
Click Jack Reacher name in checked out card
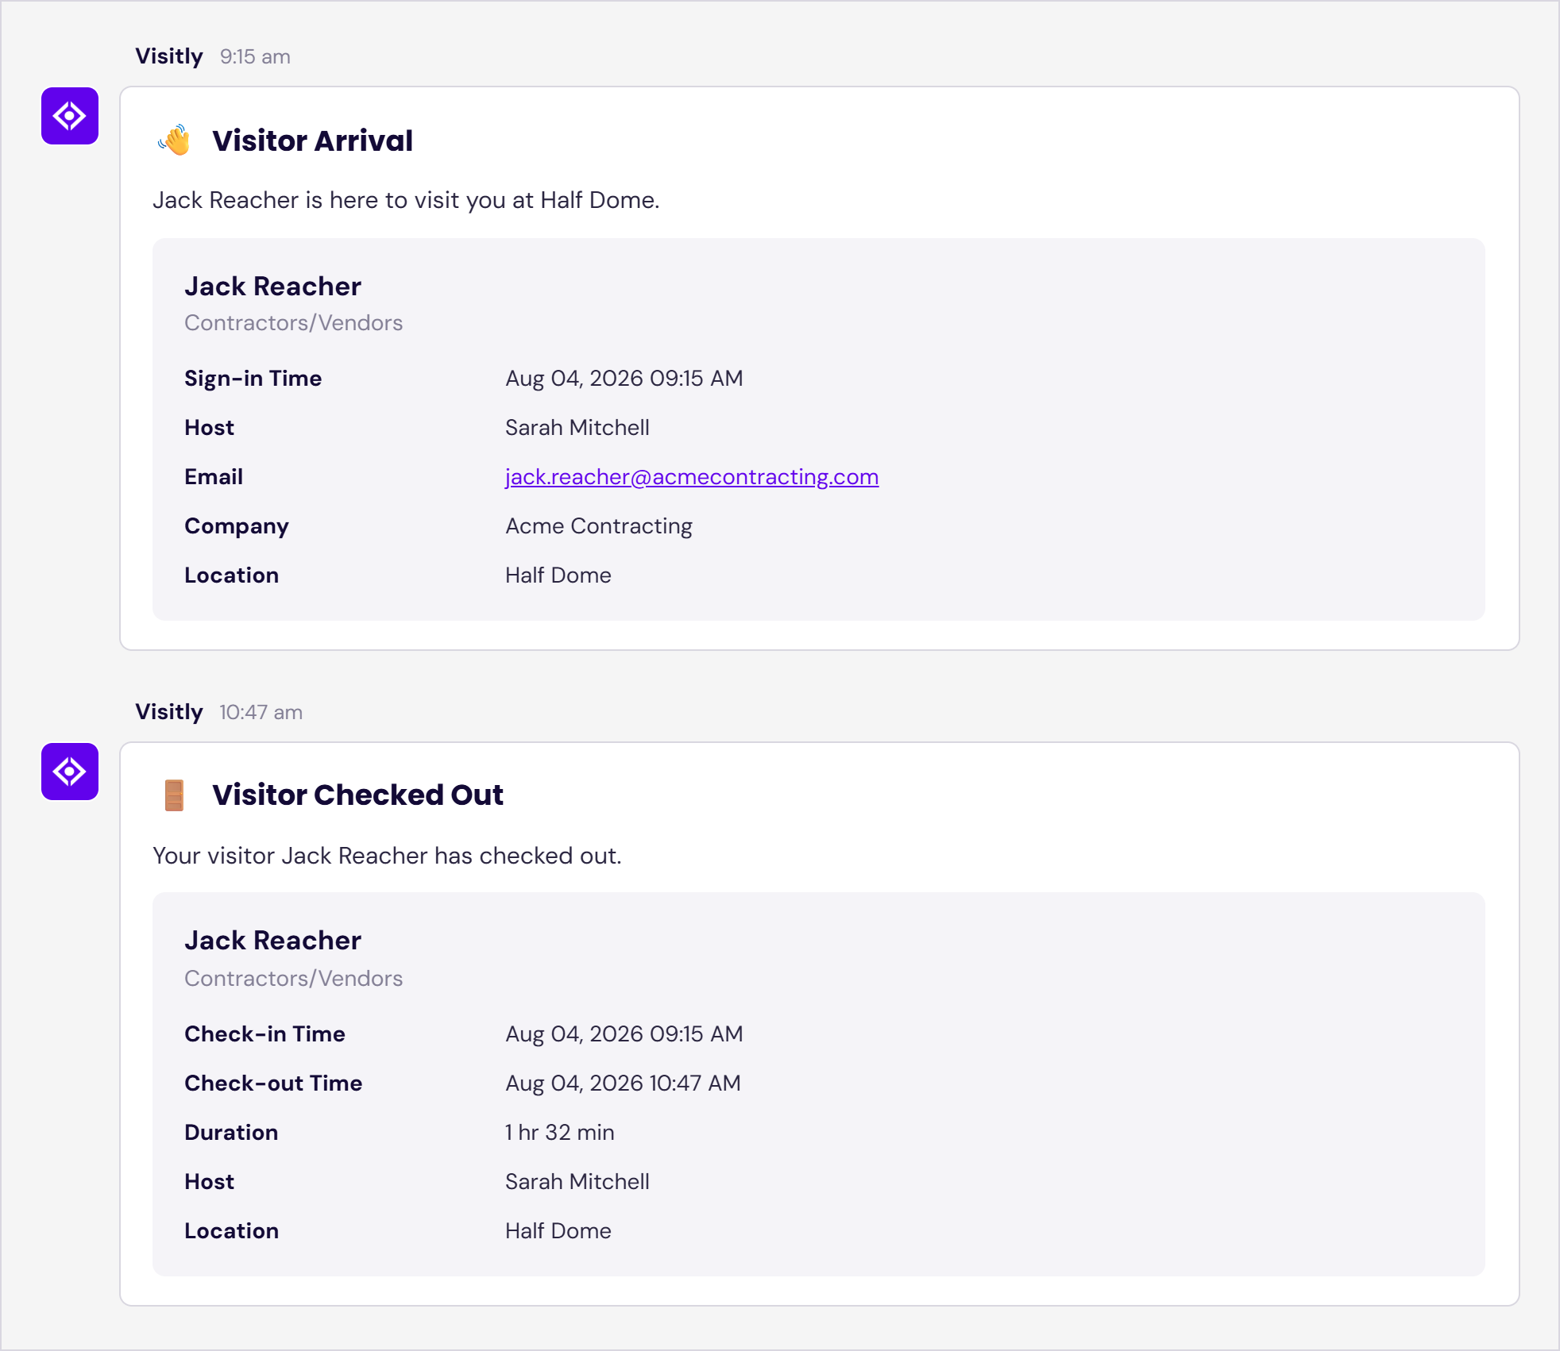coord(272,941)
